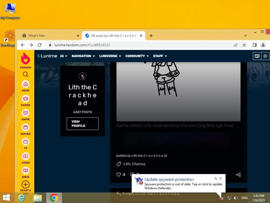Open the Games sidebar icon
This screenshot has width=270, height=203.
click(x=26, y=99)
